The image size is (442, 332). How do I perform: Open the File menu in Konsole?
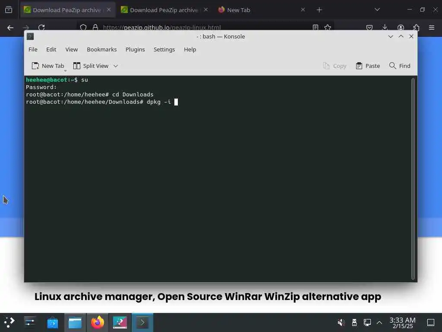[33, 49]
